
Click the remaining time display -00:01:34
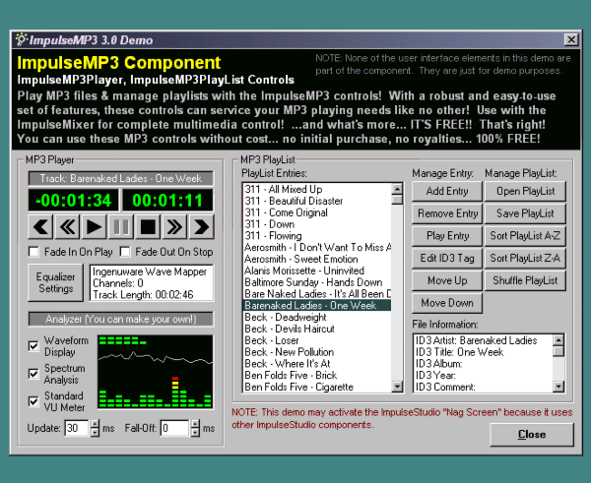(x=74, y=201)
